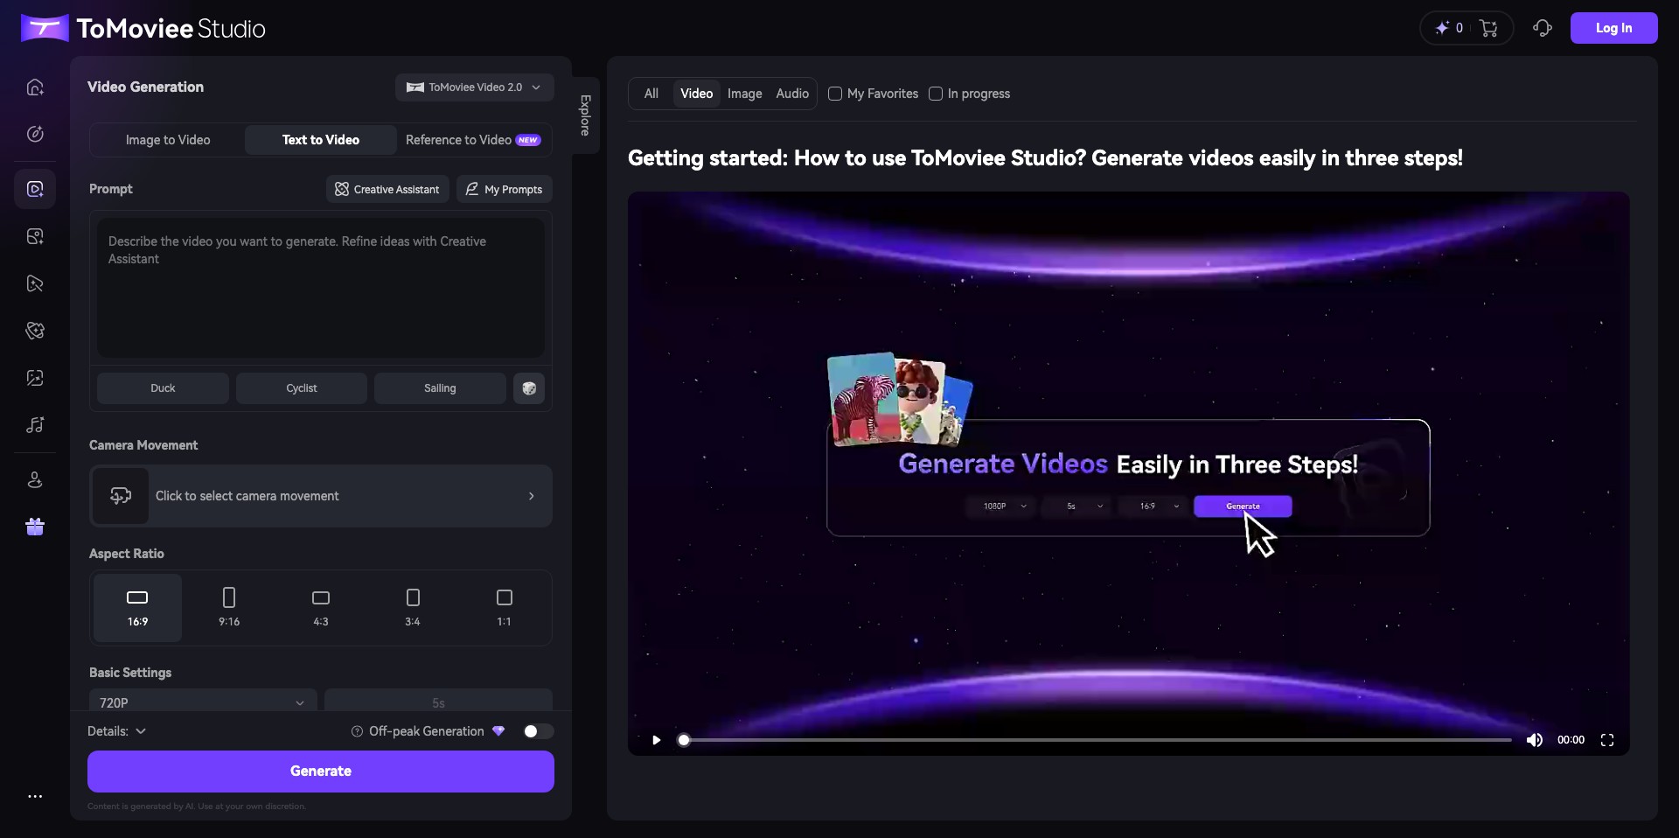
Task: Click the Basic Settings heading
Action: (x=130, y=673)
